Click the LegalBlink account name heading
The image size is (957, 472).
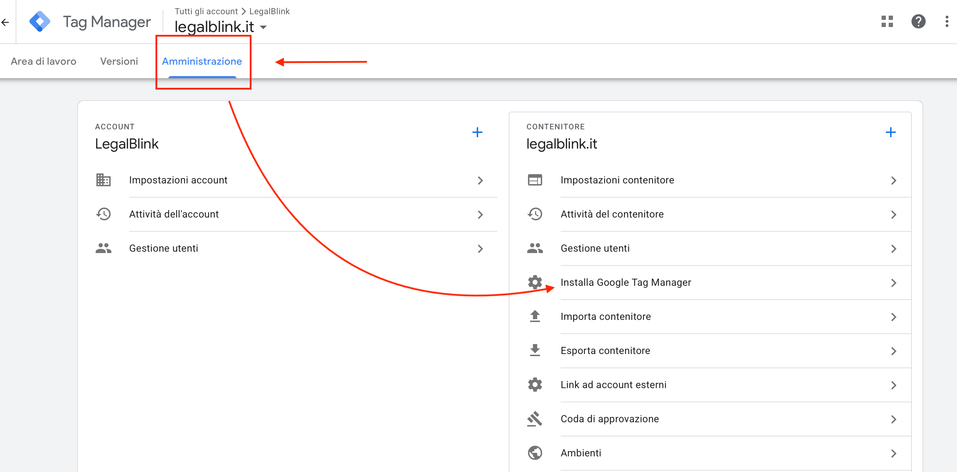(127, 144)
